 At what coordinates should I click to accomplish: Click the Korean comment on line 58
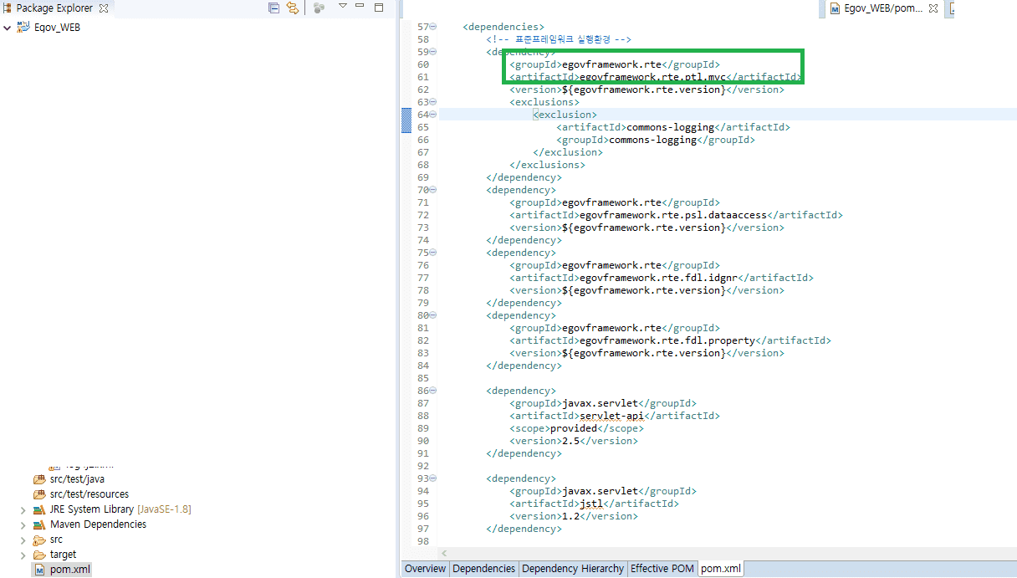tap(559, 39)
